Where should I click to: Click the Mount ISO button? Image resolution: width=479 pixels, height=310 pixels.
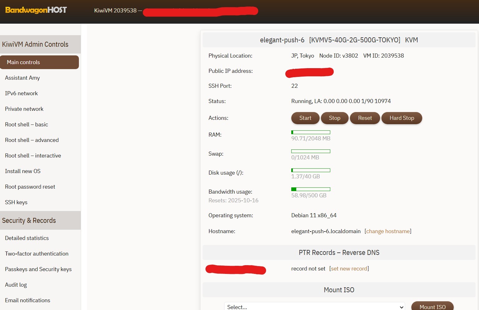click(433, 306)
